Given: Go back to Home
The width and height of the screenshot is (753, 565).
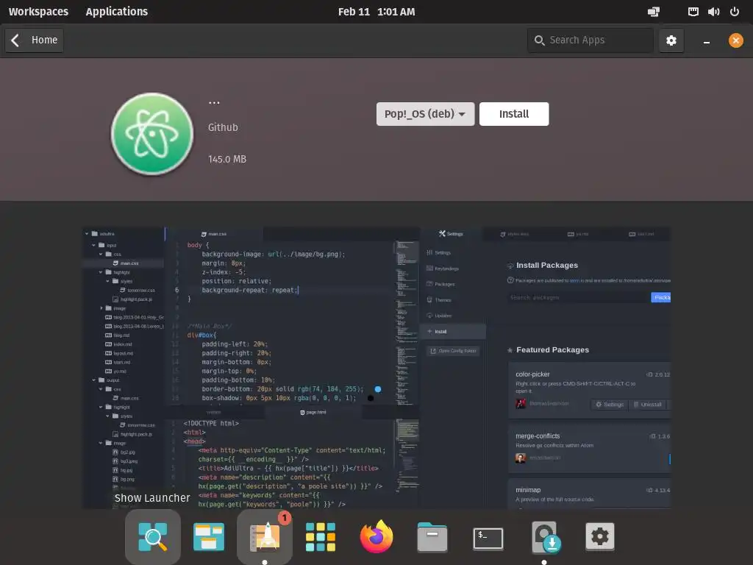Looking at the screenshot, I should [34, 40].
